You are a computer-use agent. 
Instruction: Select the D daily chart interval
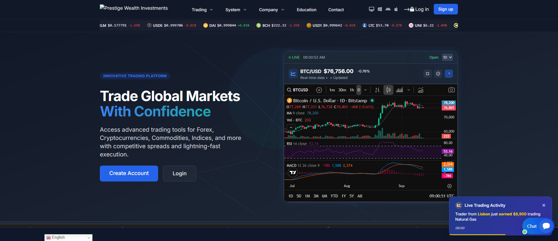pyautogui.click(x=359, y=90)
